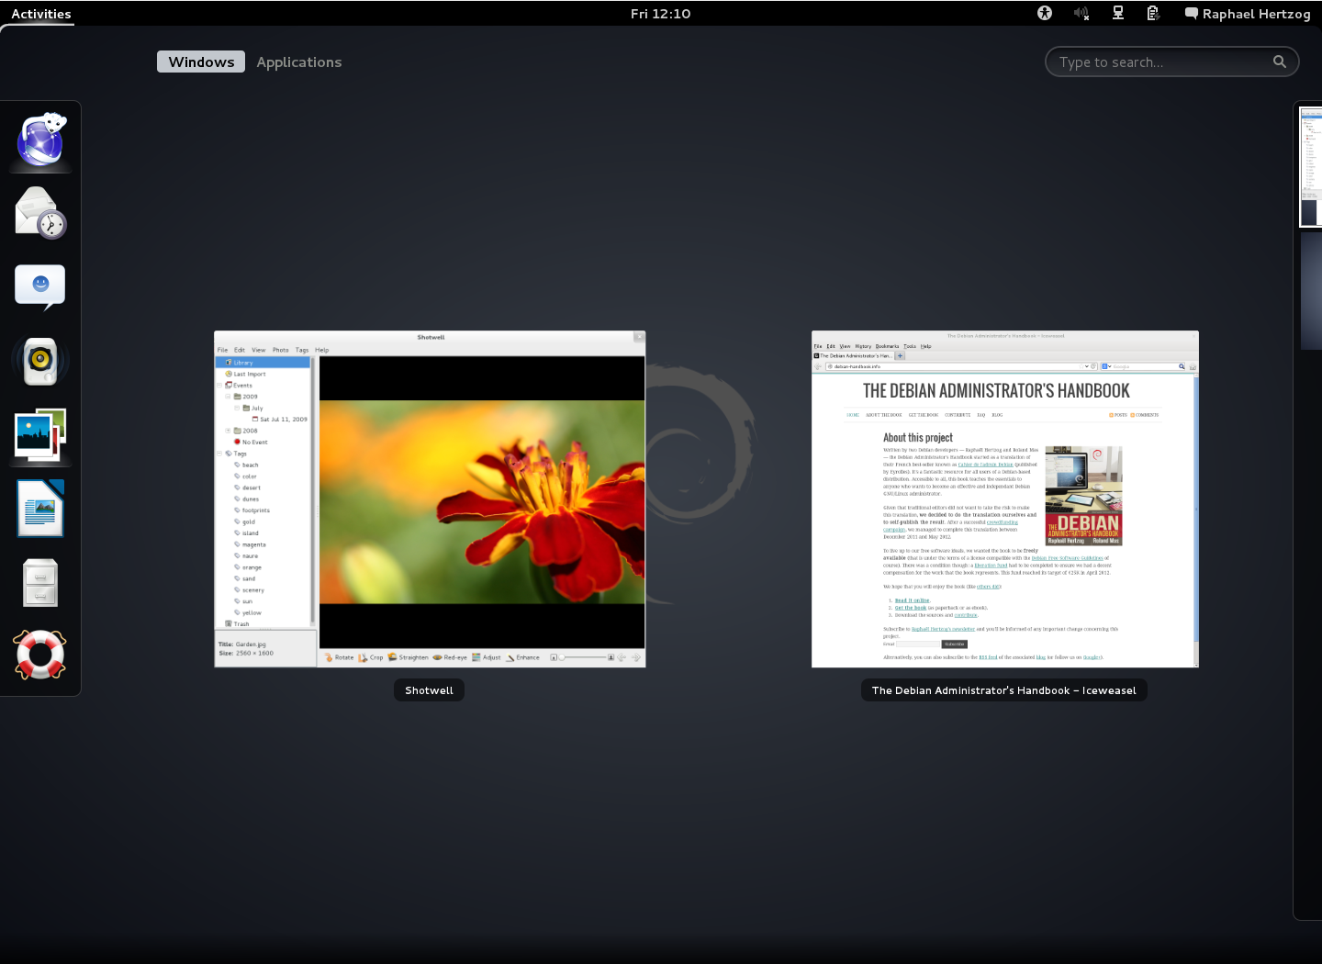Open the Files cabinet icon in dash
1322x964 pixels.
[x=40, y=582]
